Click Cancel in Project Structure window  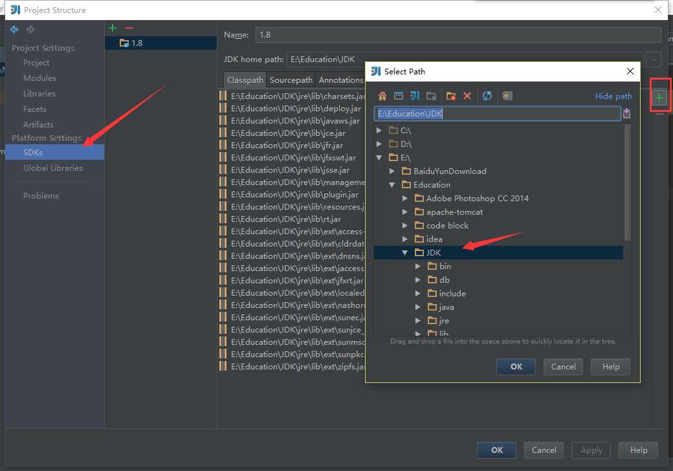544,450
